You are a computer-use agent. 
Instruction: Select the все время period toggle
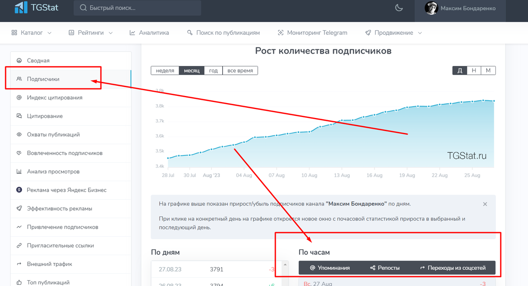pyautogui.click(x=240, y=70)
